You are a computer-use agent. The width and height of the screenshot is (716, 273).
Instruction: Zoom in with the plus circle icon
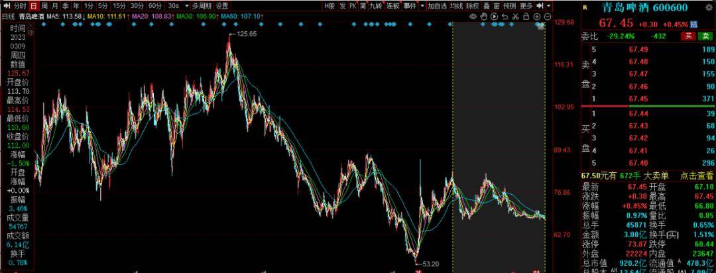click(x=537, y=17)
